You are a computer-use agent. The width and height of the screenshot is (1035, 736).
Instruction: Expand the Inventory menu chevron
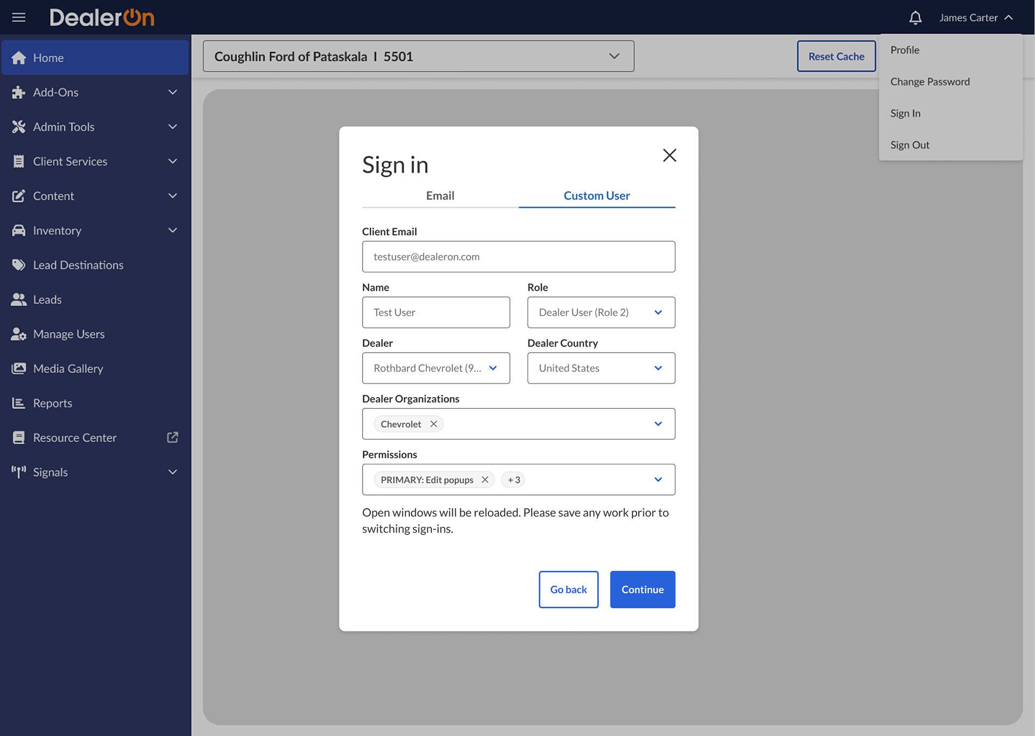pyautogui.click(x=172, y=230)
